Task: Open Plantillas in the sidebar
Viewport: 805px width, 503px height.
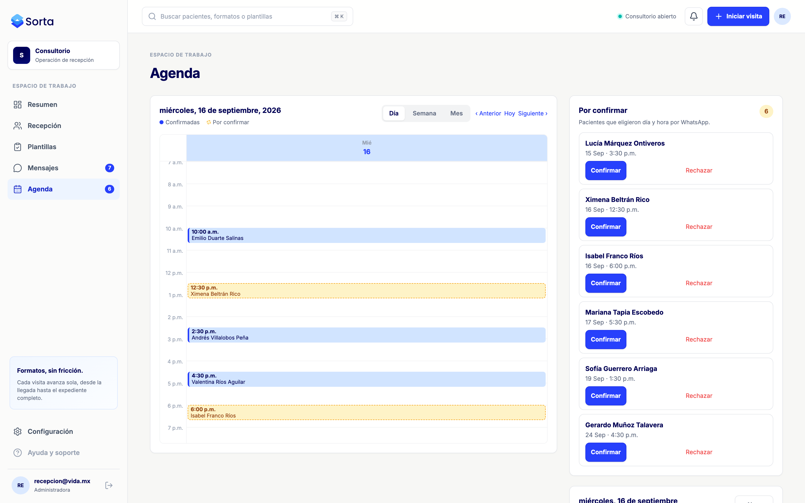Action: coord(64,147)
